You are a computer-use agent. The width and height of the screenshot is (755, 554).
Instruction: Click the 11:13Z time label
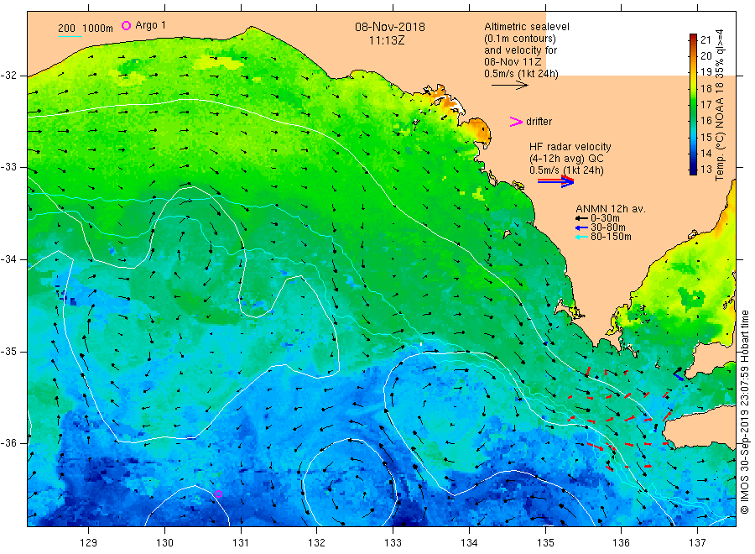tap(387, 41)
